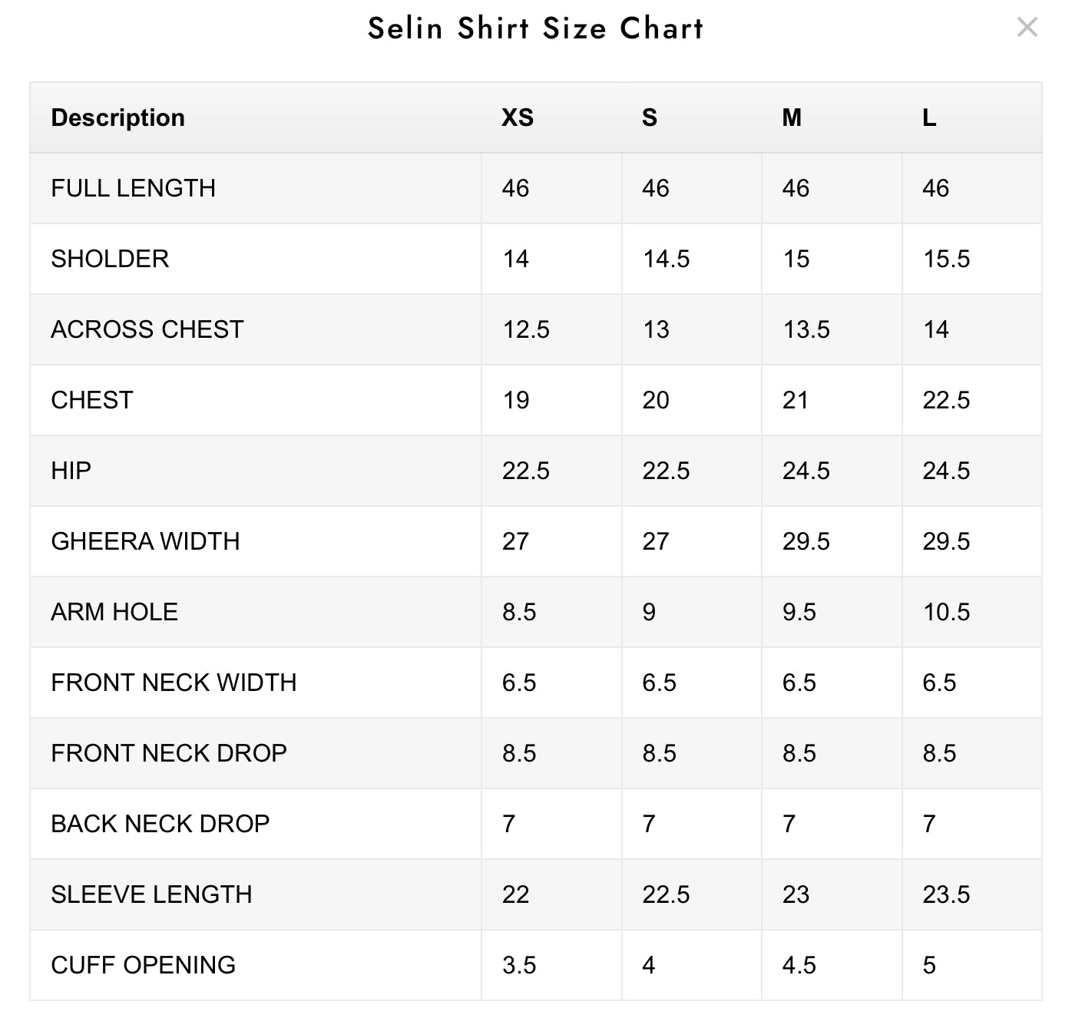Click the Description column header
The image size is (1072, 1028).
pos(117,117)
